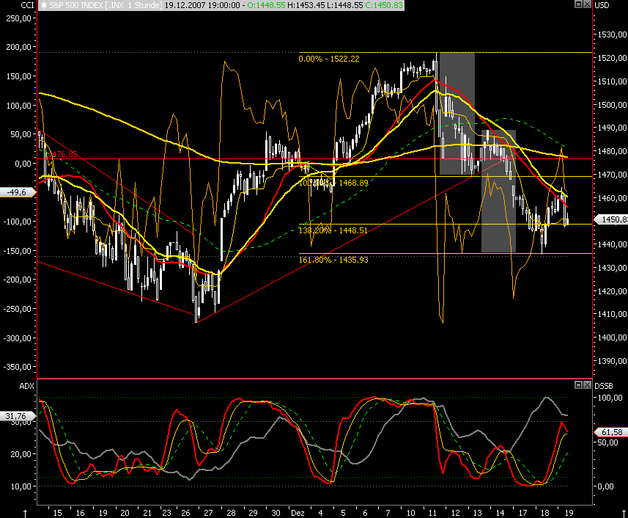Click date 19 at the right end of time axis
This screenshot has height=518, width=628.
tap(569, 513)
